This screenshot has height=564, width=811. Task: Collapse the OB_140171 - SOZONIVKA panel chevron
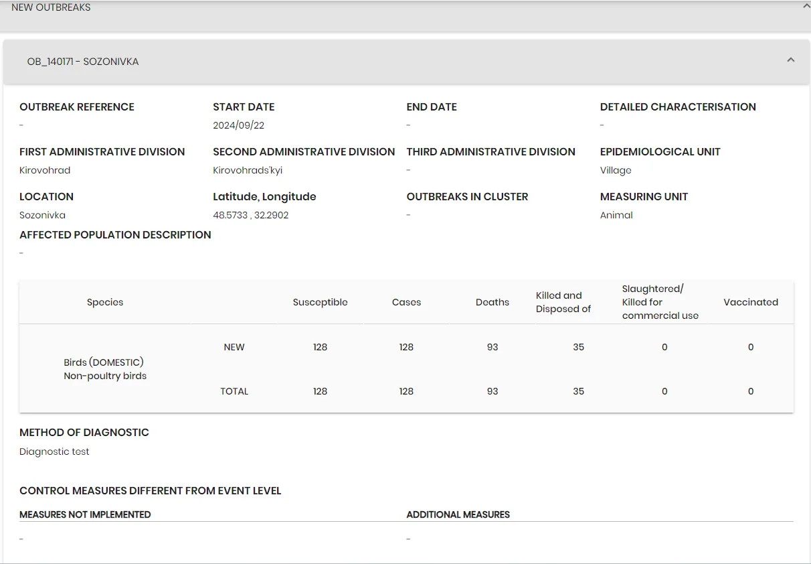(x=791, y=60)
